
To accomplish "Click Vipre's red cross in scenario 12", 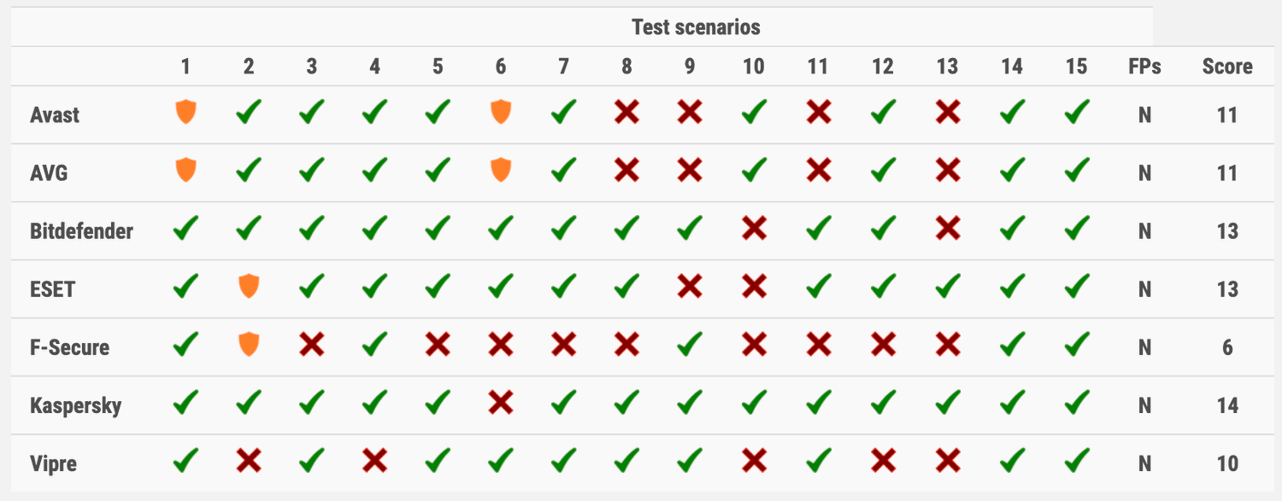I will (883, 461).
